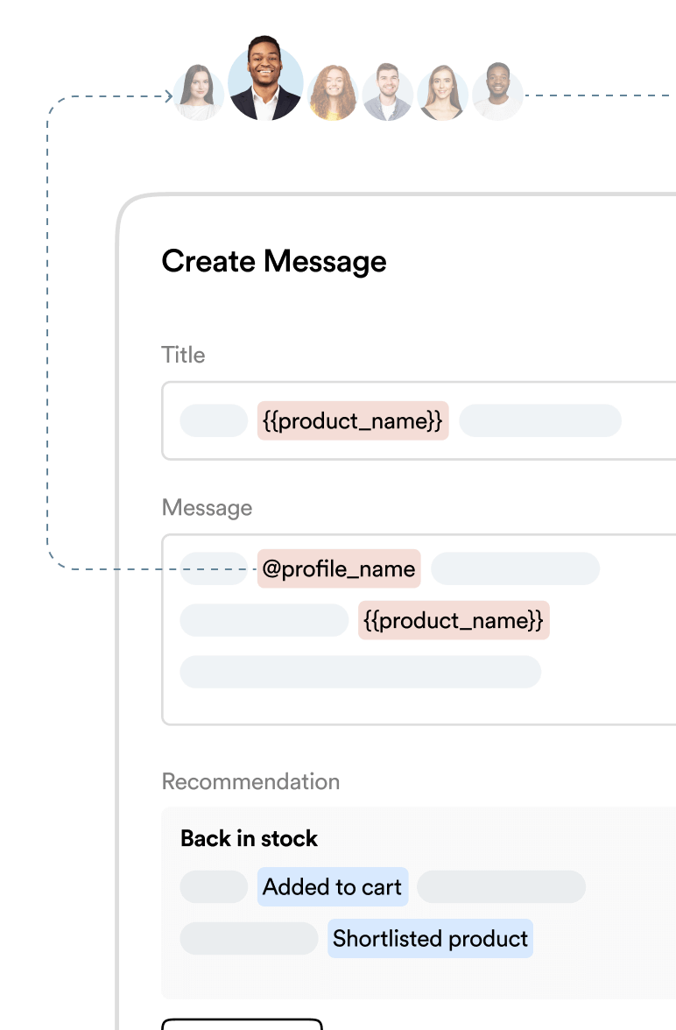The width and height of the screenshot is (676, 1030).
Task: Click the leftmost dark-haired woman avatar
Action: click(x=198, y=93)
